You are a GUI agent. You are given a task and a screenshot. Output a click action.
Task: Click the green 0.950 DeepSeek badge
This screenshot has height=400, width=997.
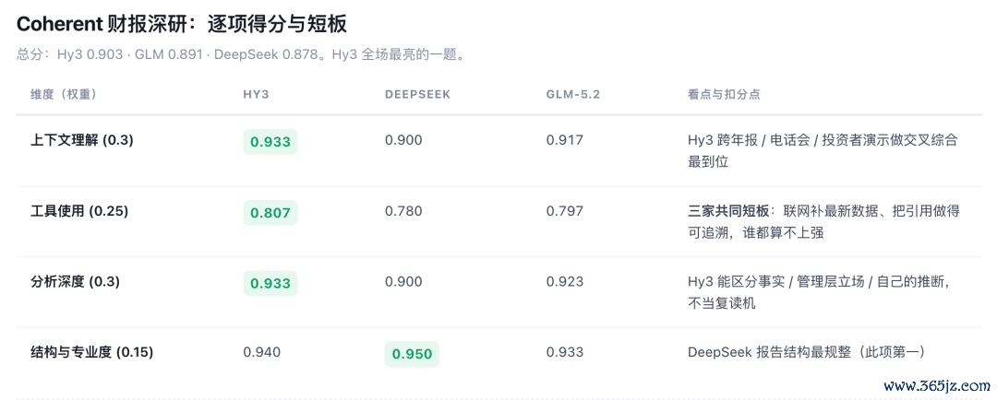[412, 354]
